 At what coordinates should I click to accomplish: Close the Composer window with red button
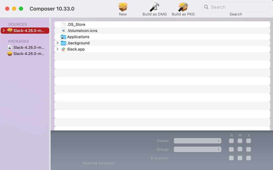7,9
